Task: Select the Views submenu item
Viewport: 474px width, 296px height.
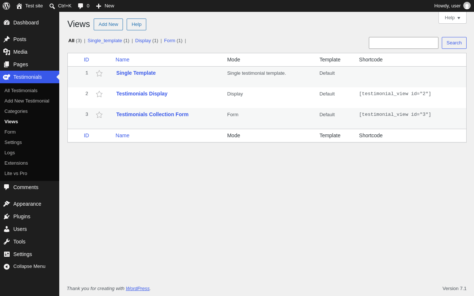Action: [x=11, y=121]
